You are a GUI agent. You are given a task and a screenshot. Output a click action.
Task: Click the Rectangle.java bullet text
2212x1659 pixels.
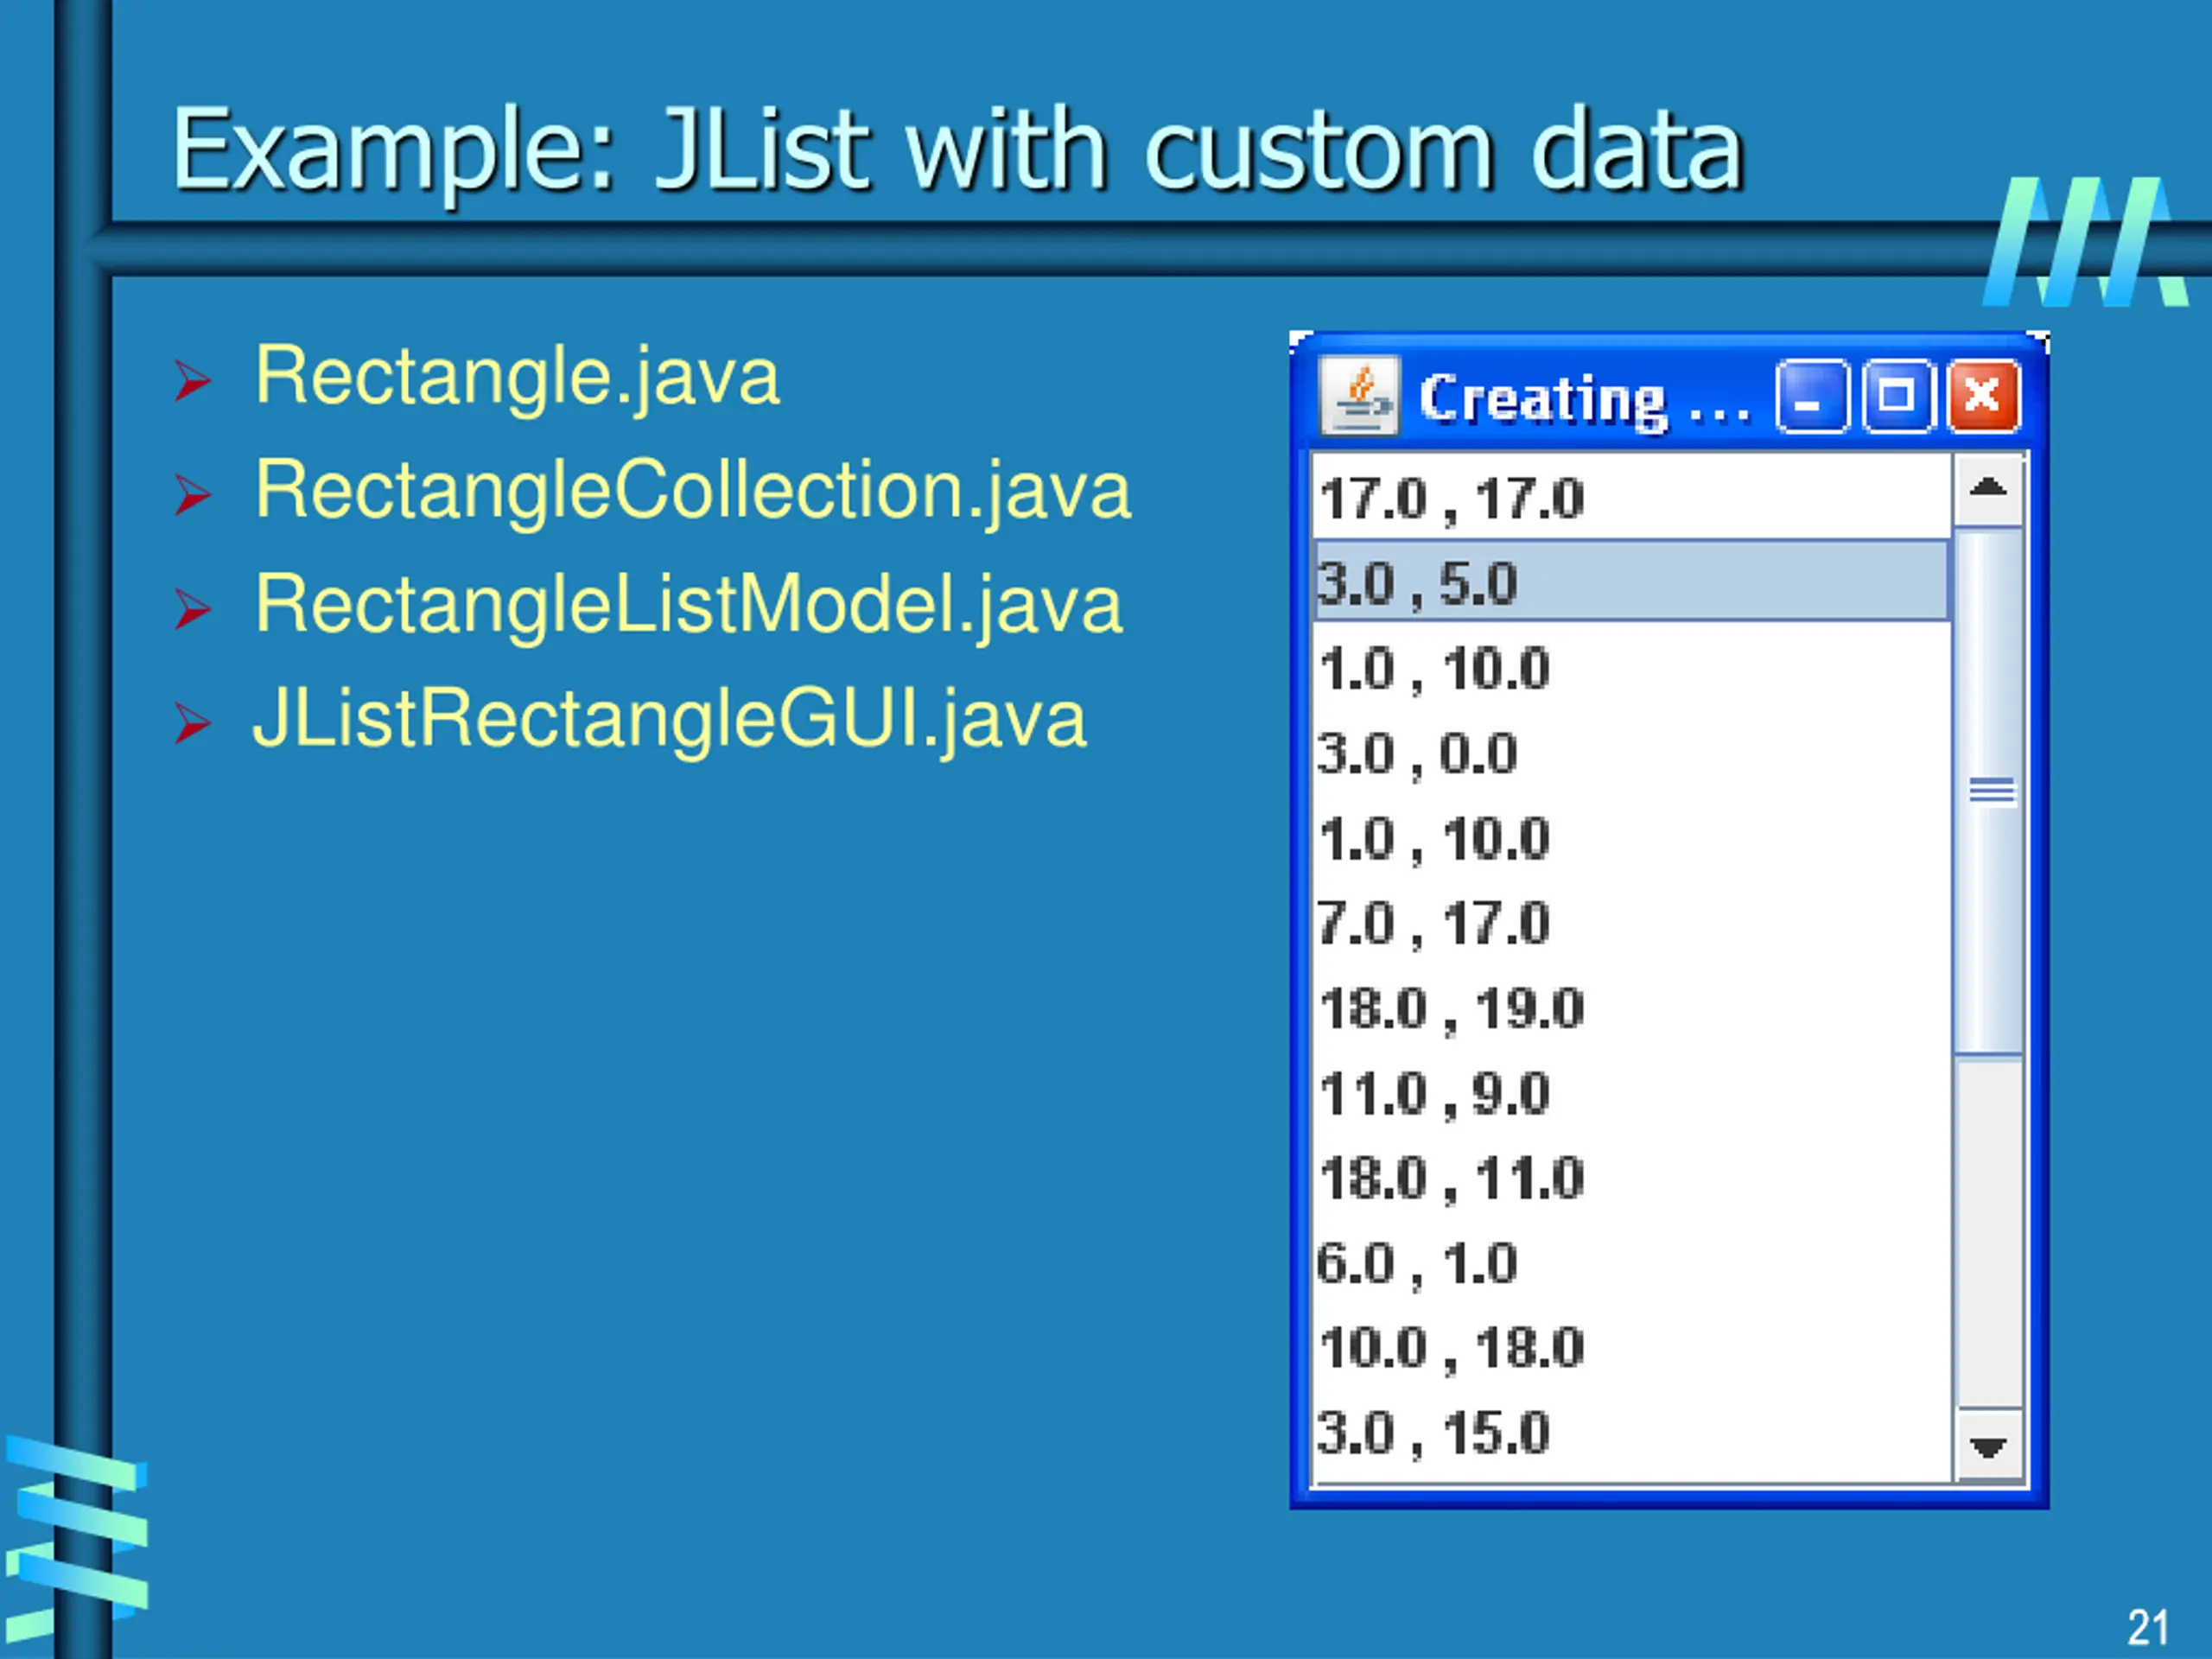click(x=517, y=377)
